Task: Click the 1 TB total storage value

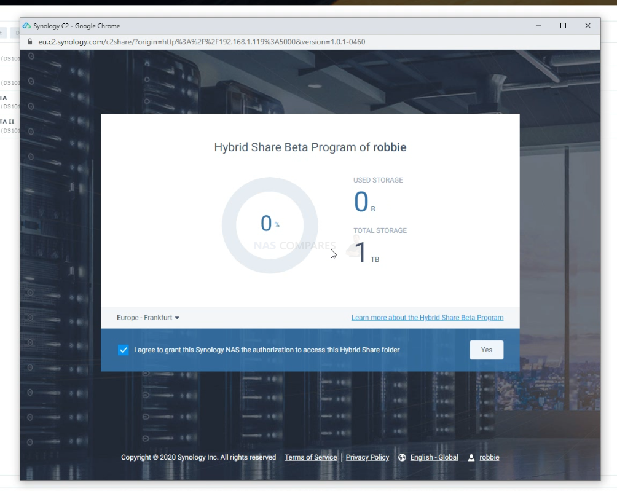Action: [367, 252]
